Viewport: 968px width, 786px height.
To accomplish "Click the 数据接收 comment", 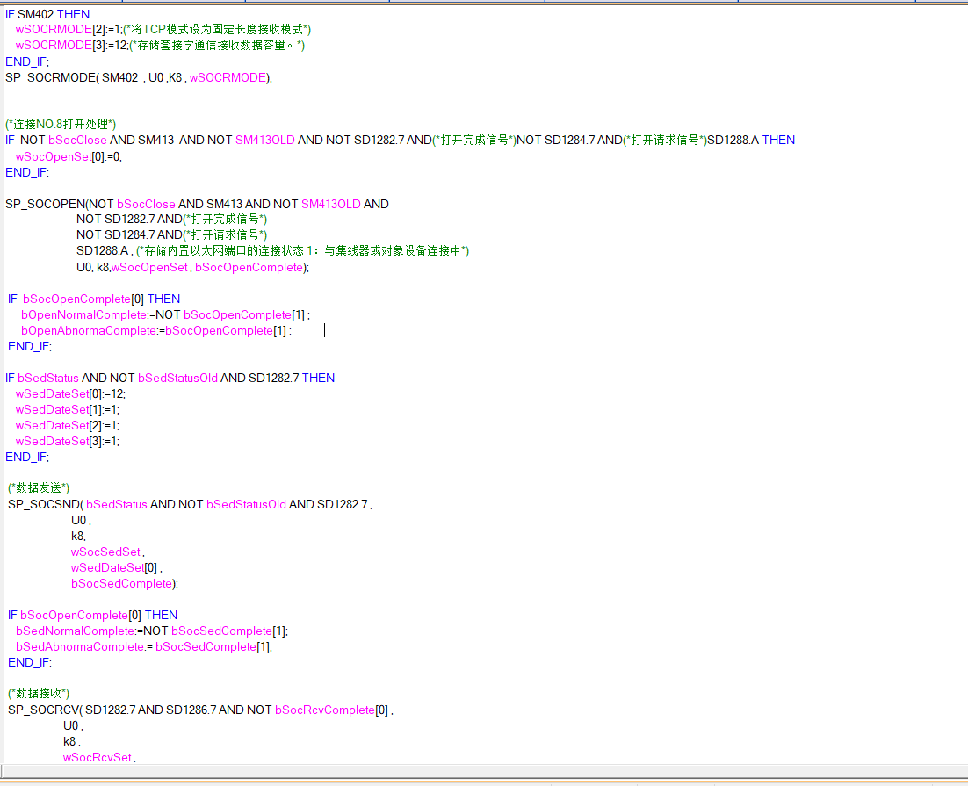I will point(39,694).
